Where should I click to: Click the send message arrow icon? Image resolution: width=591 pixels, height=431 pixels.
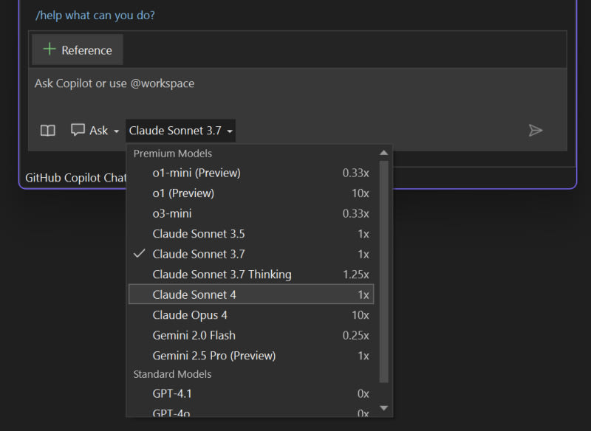pos(535,130)
